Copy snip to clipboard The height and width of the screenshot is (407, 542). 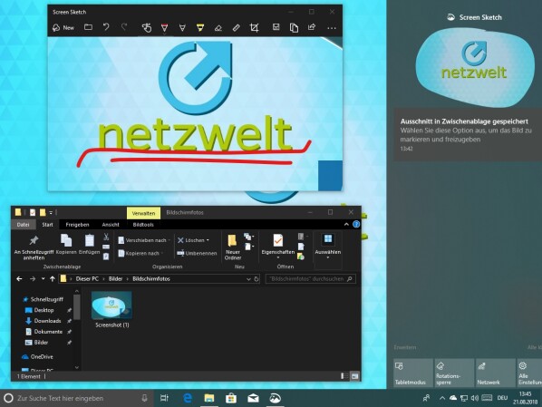(x=294, y=28)
